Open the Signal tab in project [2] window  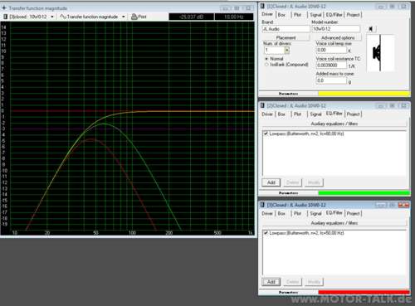(315, 114)
